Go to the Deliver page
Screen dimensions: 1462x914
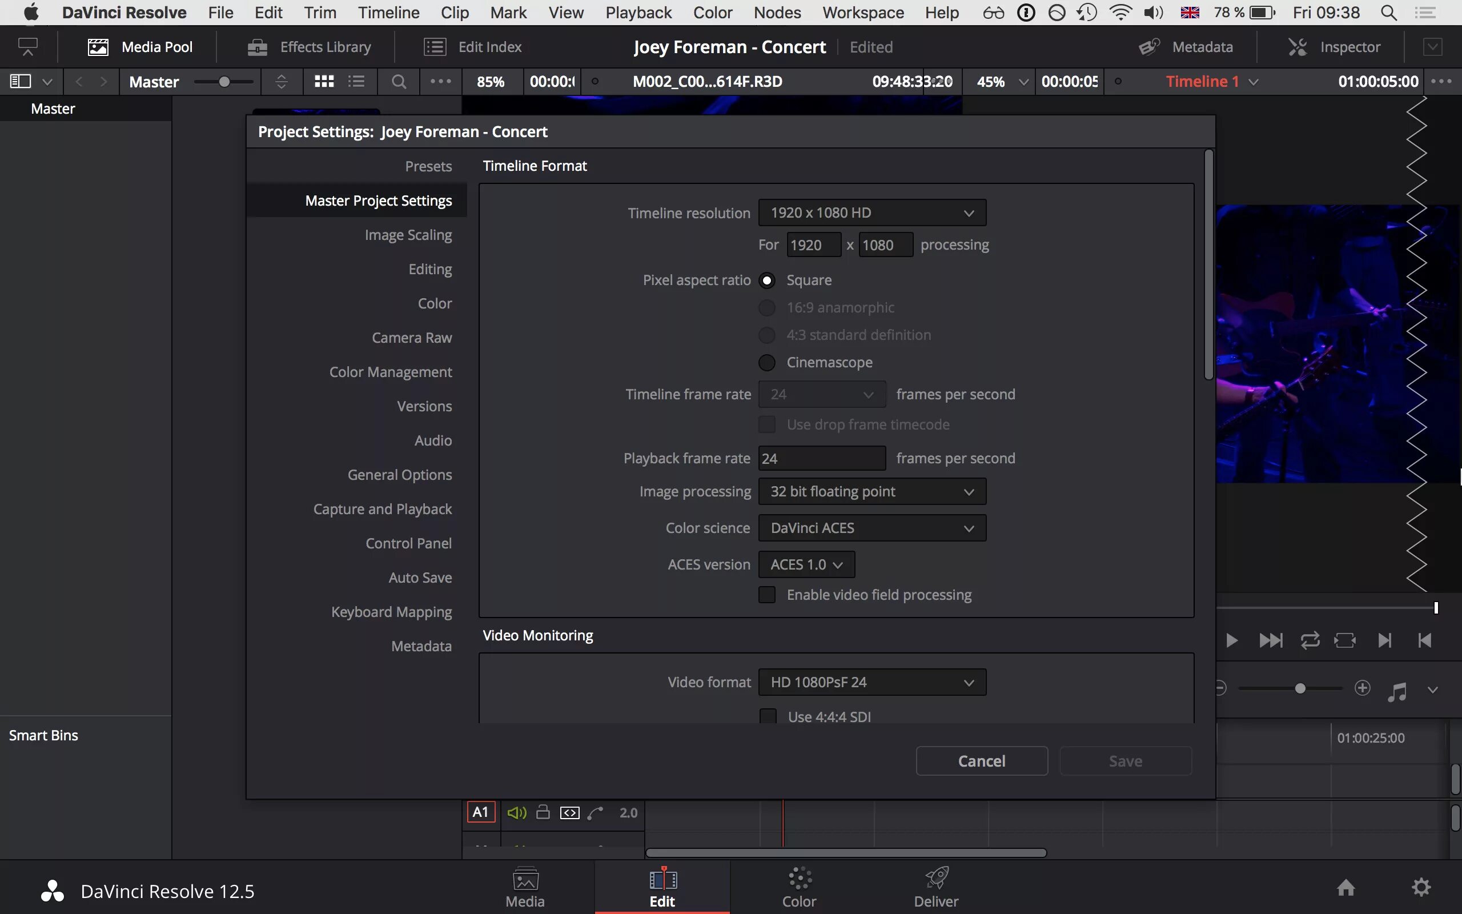[x=936, y=888]
